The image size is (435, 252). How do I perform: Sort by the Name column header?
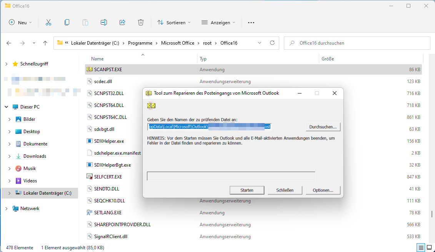pos(97,59)
